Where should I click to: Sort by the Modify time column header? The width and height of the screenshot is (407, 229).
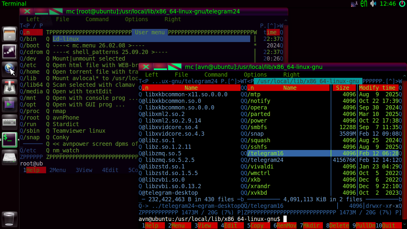377,88
